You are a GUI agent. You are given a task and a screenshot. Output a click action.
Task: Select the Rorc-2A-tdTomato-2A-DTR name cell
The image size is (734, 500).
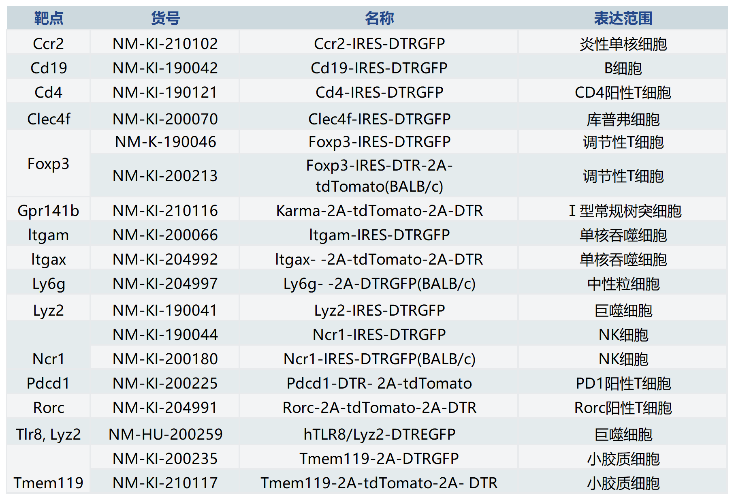pos(379,407)
